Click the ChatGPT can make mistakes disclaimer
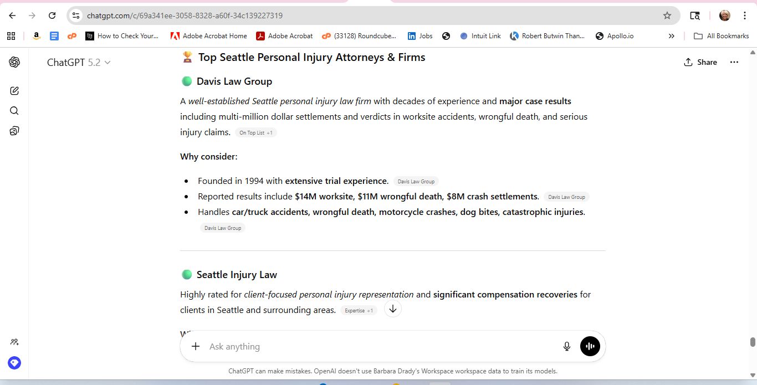The width and height of the screenshot is (757, 385). pyautogui.click(x=393, y=371)
